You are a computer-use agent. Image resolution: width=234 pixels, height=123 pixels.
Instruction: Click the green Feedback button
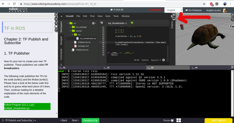(90, 121)
